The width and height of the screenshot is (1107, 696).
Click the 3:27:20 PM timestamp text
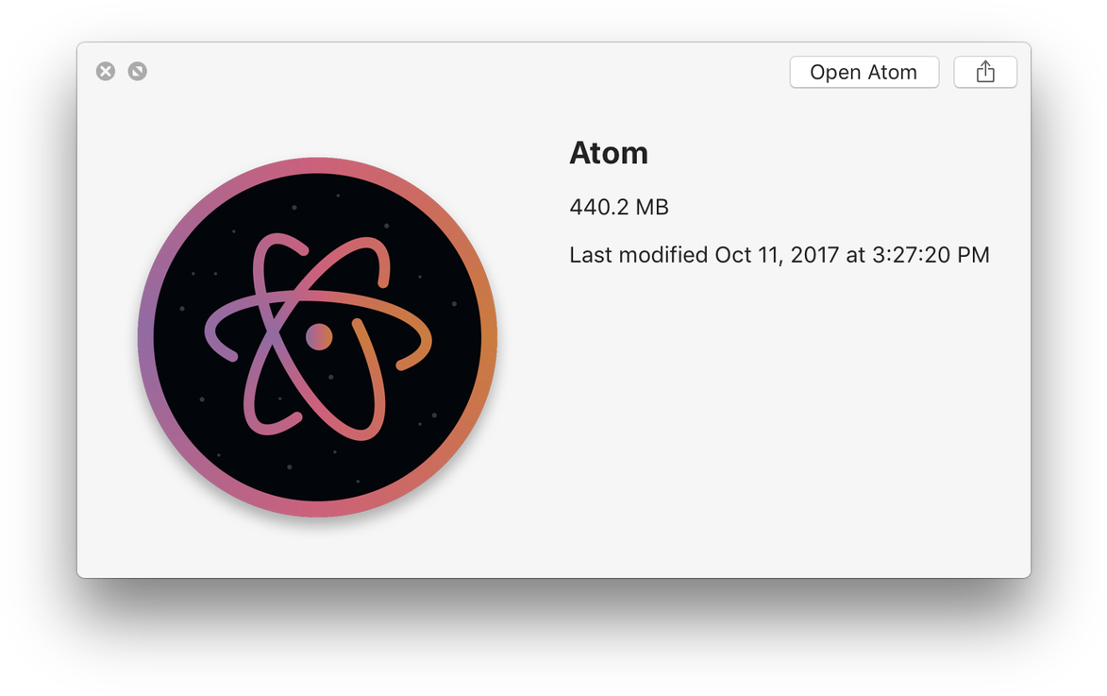coord(931,255)
